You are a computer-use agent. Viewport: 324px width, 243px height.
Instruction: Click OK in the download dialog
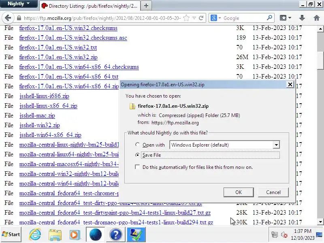pyautogui.click(x=239, y=192)
